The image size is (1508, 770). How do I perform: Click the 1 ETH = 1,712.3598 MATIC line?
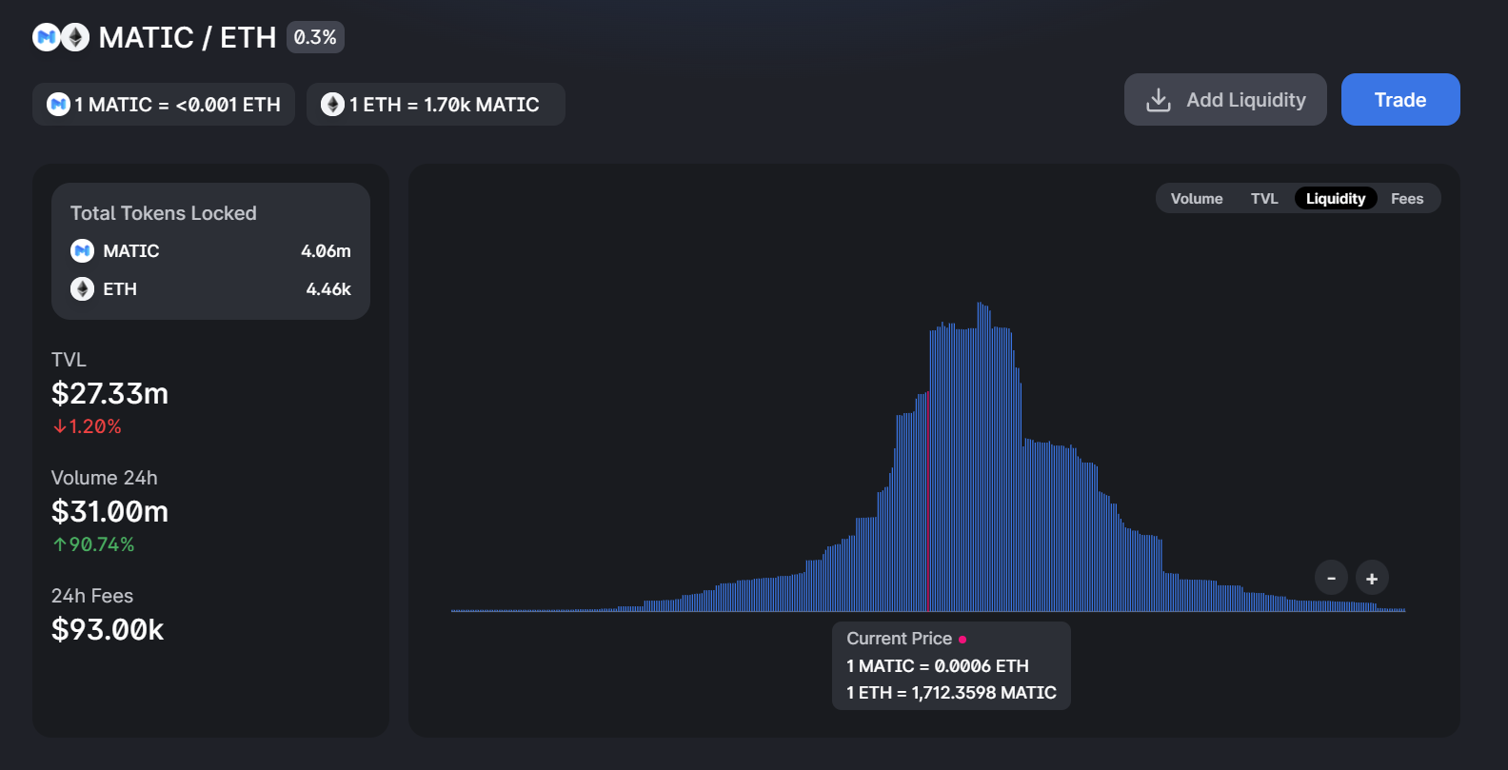coord(951,693)
